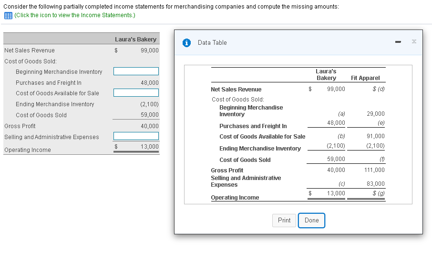Image resolution: width=432 pixels, height=271 pixels.
Task: Close the Data Table dialog with X
Action: tap(414, 41)
